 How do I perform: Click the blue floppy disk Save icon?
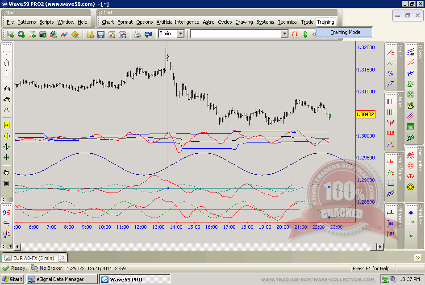pyautogui.click(x=100, y=34)
